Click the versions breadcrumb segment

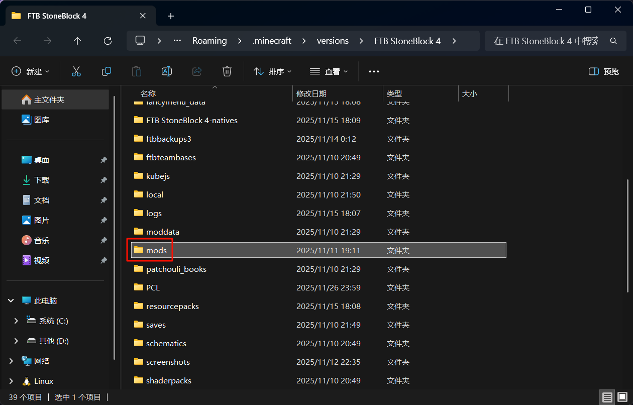pos(333,41)
